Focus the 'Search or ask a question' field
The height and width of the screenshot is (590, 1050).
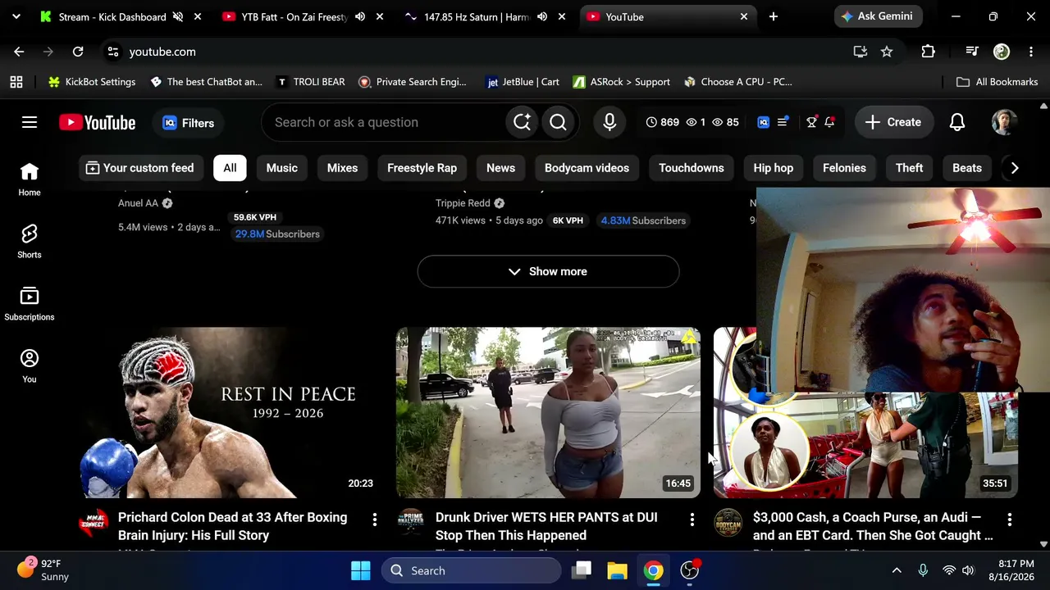(384, 122)
